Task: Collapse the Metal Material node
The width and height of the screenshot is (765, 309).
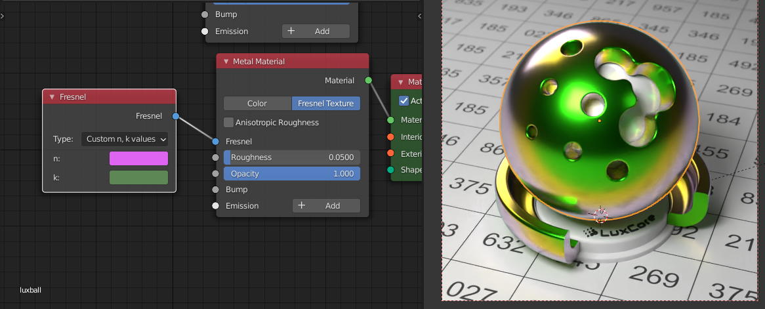Action: coord(226,62)
